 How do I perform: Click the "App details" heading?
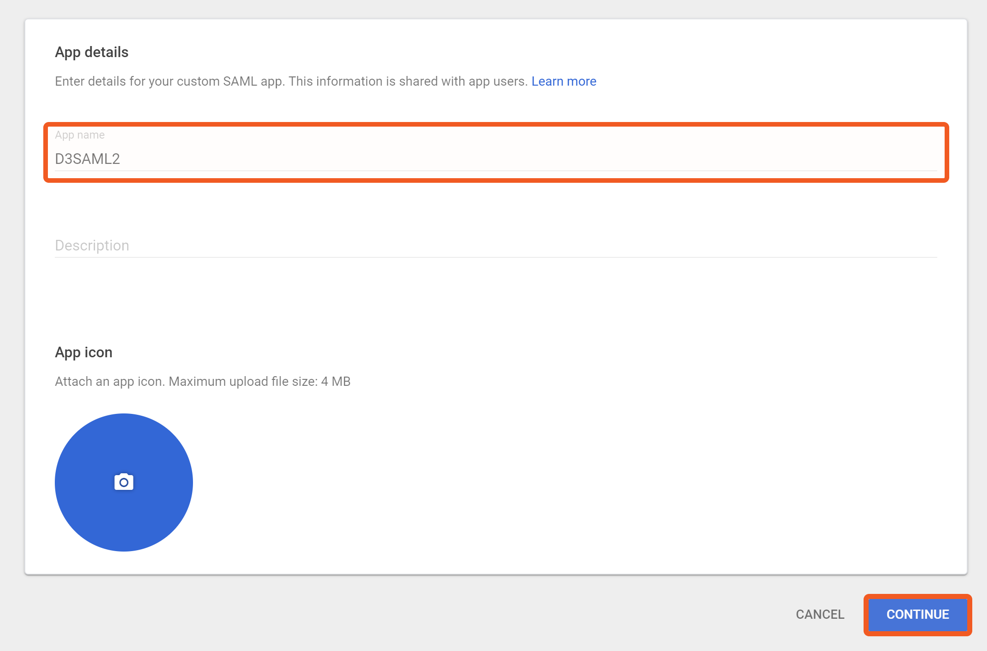(x=92, y=52)
